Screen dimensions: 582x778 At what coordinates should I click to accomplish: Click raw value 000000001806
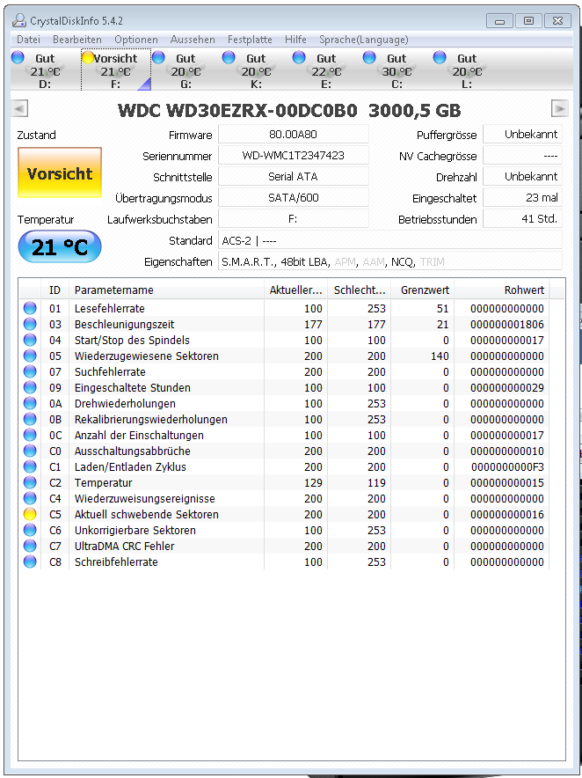tap(507, 325)
